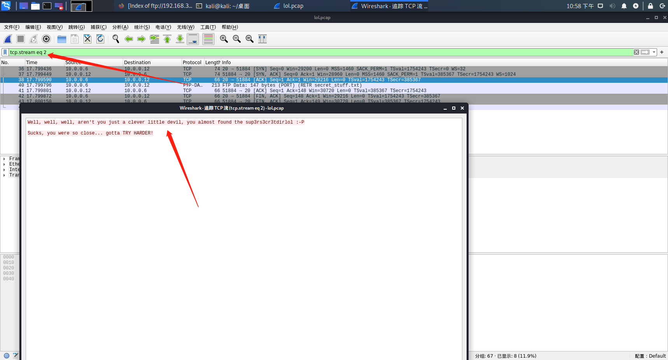The image size is (668, 360).
Task: Start capturing packets with the shark fin icon
Action: [x=8, y=39]
